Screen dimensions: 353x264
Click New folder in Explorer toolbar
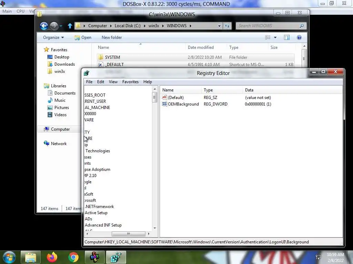pos(112,37)
